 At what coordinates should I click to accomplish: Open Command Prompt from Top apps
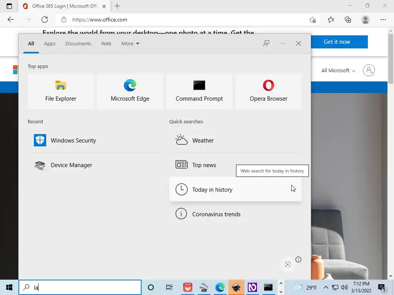pos(199,91)
